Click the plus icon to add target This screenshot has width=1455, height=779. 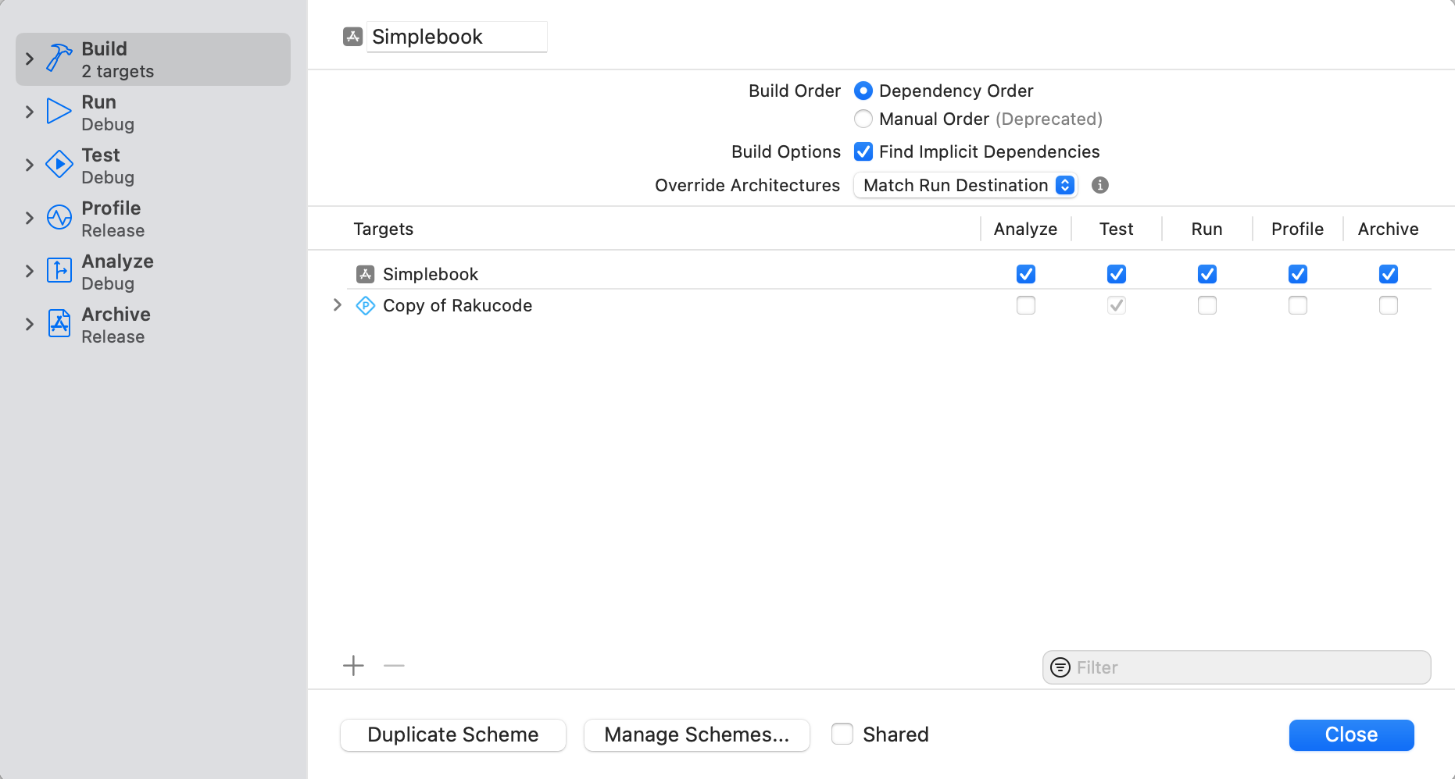[x=353, y=666]
